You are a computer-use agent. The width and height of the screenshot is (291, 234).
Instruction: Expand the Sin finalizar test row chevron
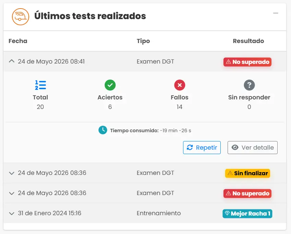pyautogui.click(x=12, y=173)
